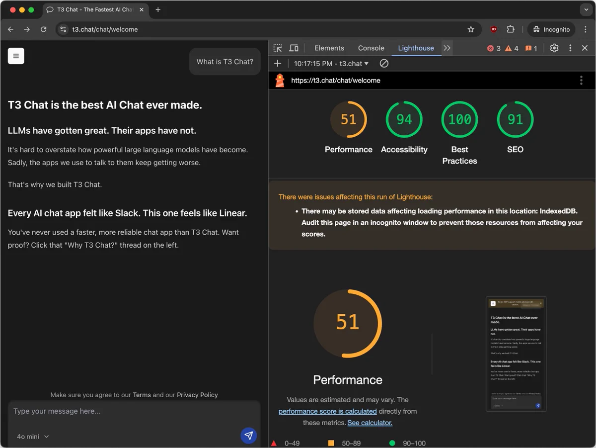
Task: Click the large Performance gauge showing 51
Action: click(x=348, y=323)
